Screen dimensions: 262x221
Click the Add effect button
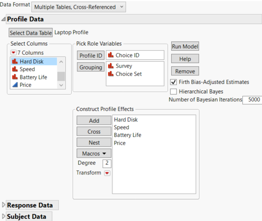tap(94, 121)
